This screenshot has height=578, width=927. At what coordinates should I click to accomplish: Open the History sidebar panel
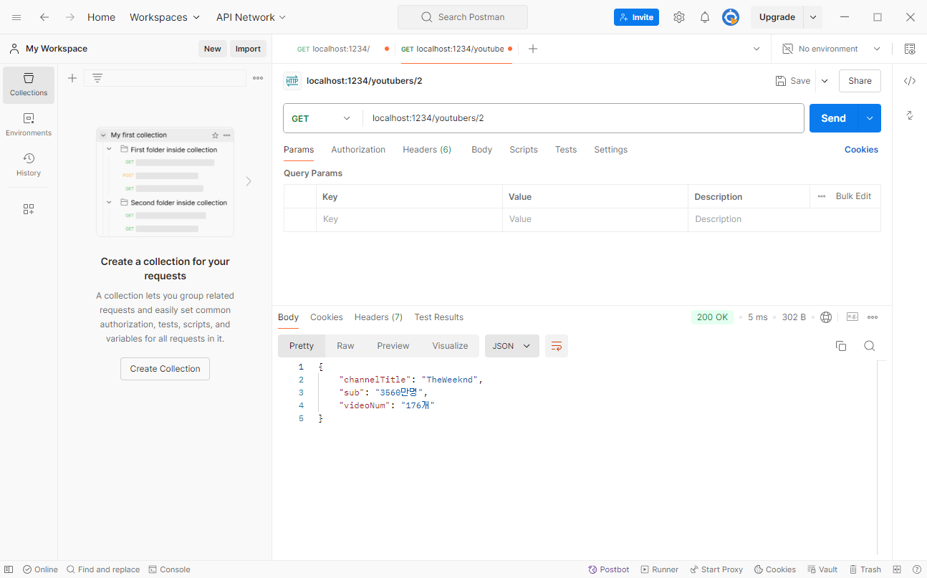[29, 165]
